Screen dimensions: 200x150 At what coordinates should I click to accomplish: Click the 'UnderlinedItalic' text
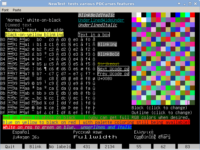(x=98, y=25)
